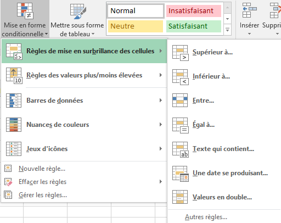Open Règles des valeurs plus/moins élevées
Screen dimensions: 281x223
point(84,75)
